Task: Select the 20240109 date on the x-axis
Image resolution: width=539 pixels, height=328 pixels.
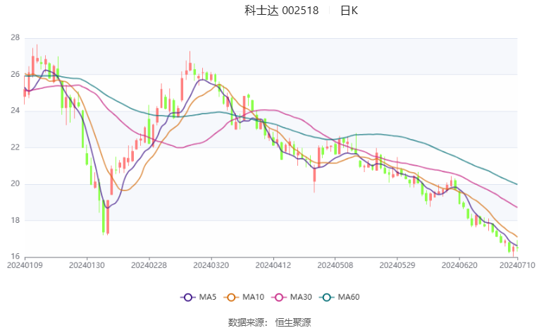Action: click(25, 265)
